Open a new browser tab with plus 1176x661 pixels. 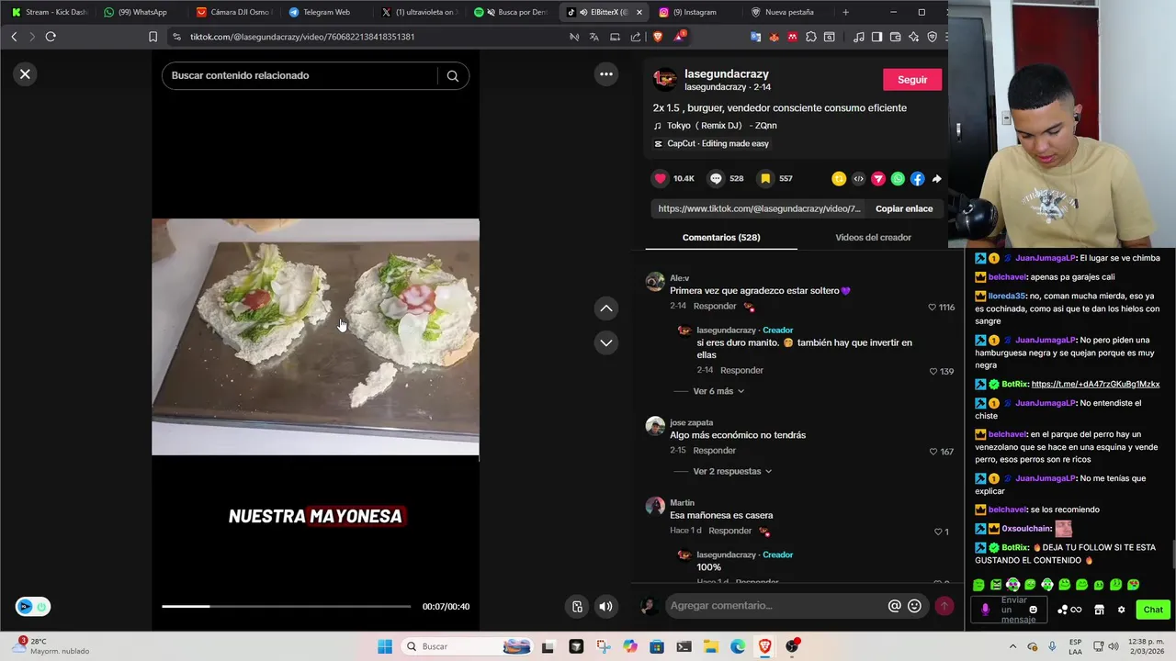[845, 12]
